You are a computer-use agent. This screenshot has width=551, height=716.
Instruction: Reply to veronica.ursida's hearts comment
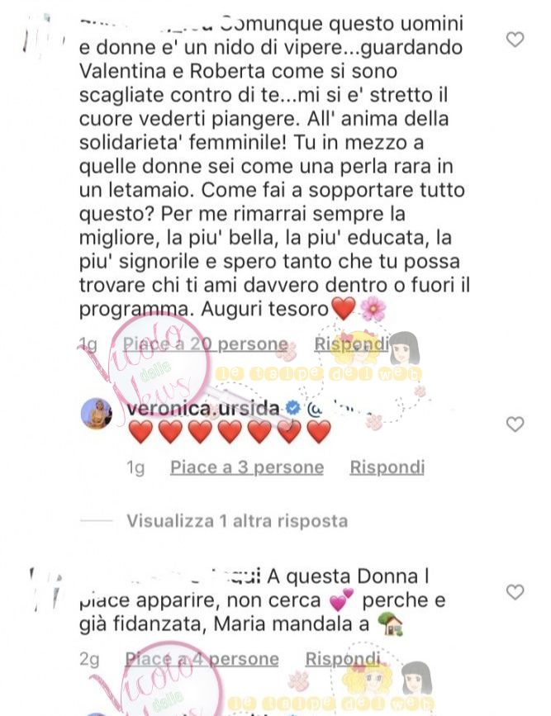pyautogui.click(x=387, y=467)
